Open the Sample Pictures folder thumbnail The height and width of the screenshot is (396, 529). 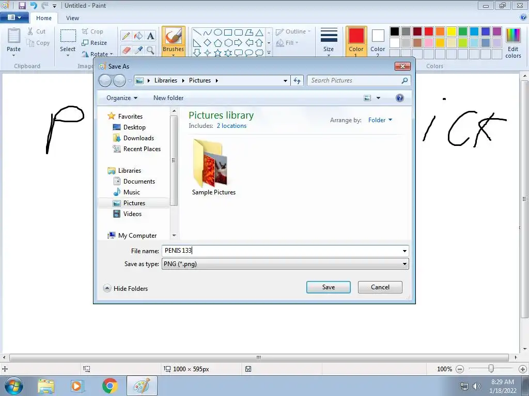pyautogui.click(x=214, y=168)
